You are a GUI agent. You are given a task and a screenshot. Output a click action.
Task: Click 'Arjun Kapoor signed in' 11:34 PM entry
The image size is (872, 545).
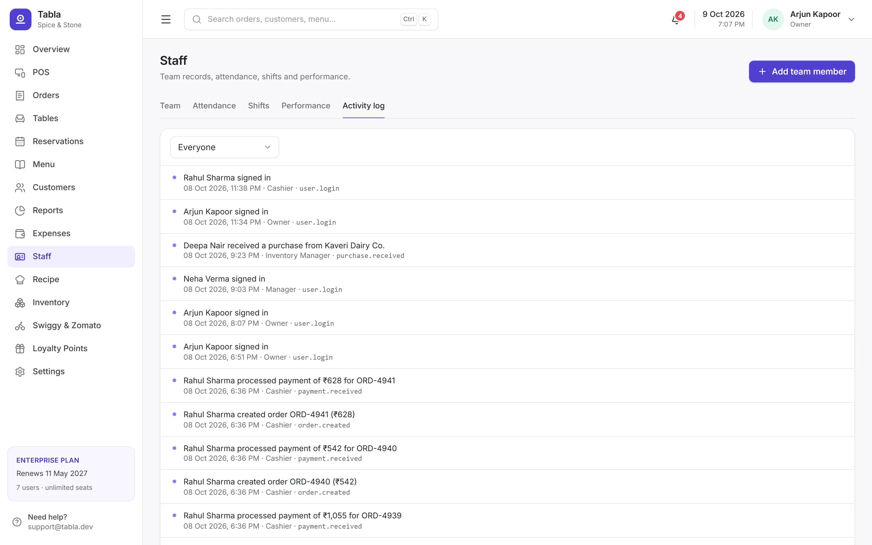(507, 216)
